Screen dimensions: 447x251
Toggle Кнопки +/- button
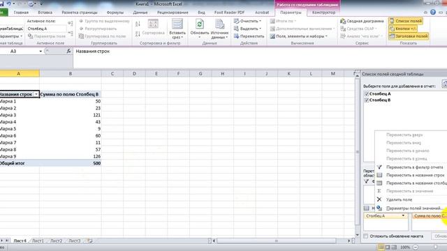click(x=403, y=29)
